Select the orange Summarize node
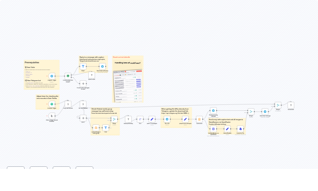This screenshot has width=318, height=191. pos(200,119)
